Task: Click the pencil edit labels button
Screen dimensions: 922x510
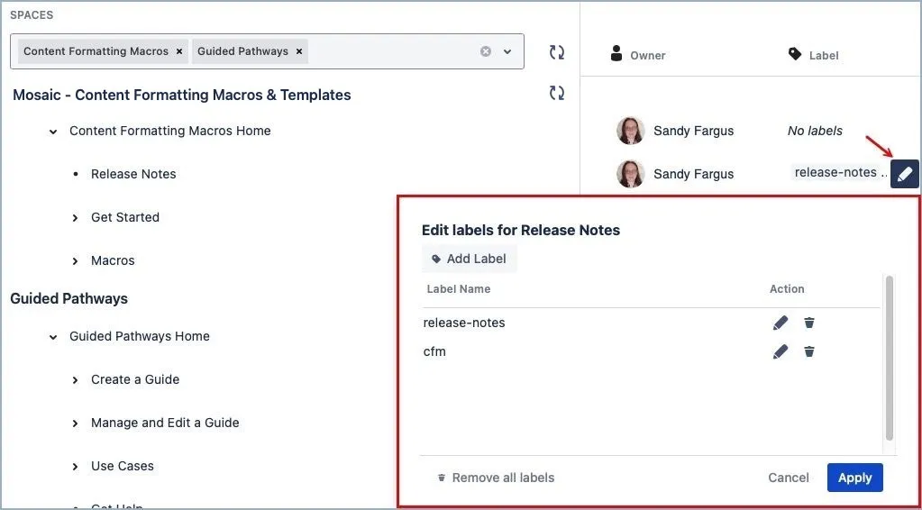Action: coord(905,174)
